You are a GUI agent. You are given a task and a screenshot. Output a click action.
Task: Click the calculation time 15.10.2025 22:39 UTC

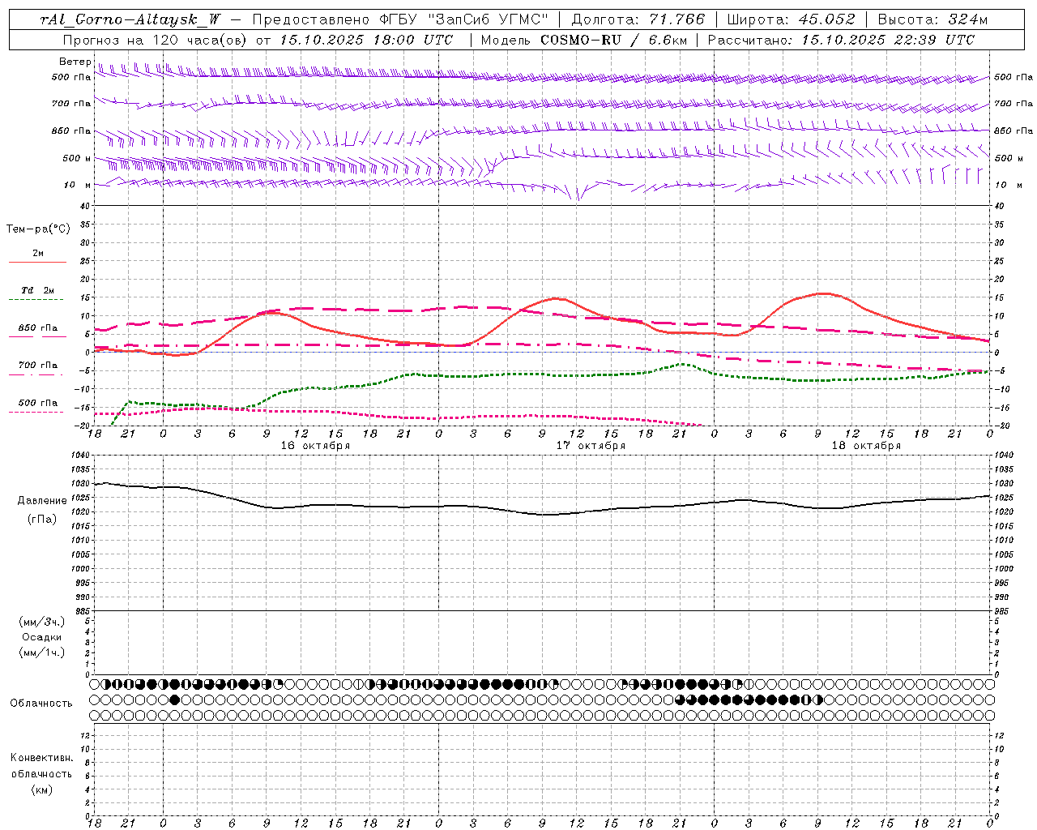pos(888,40)
